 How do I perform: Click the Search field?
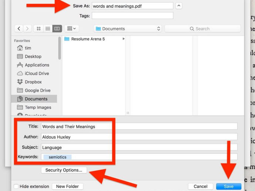click(x=203, y=29)
